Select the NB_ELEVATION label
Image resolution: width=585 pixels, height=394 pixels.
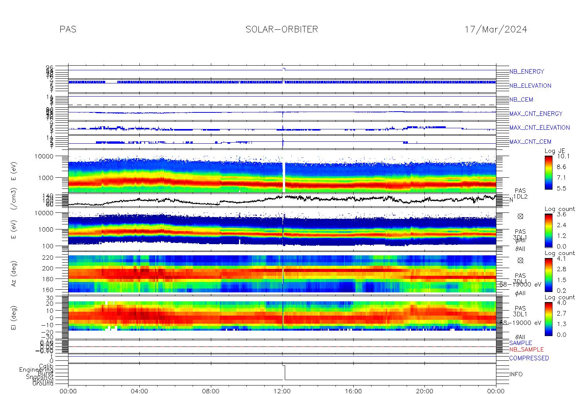[530, 86]
